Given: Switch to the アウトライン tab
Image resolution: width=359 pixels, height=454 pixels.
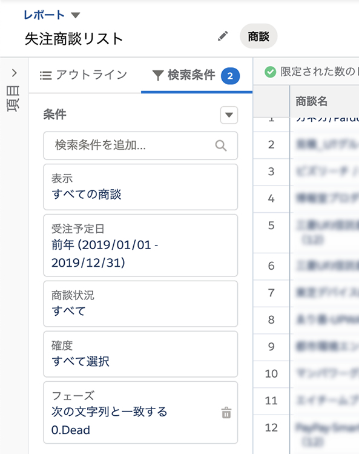Looking at the screenshot, I should (x=84, y=75).
